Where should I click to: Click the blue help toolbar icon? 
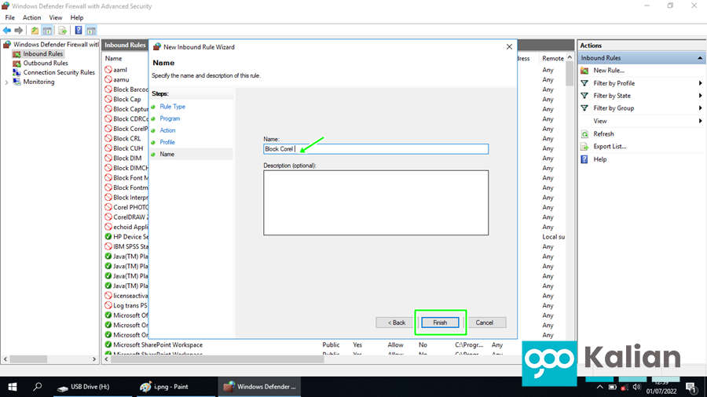coord(79,31)
